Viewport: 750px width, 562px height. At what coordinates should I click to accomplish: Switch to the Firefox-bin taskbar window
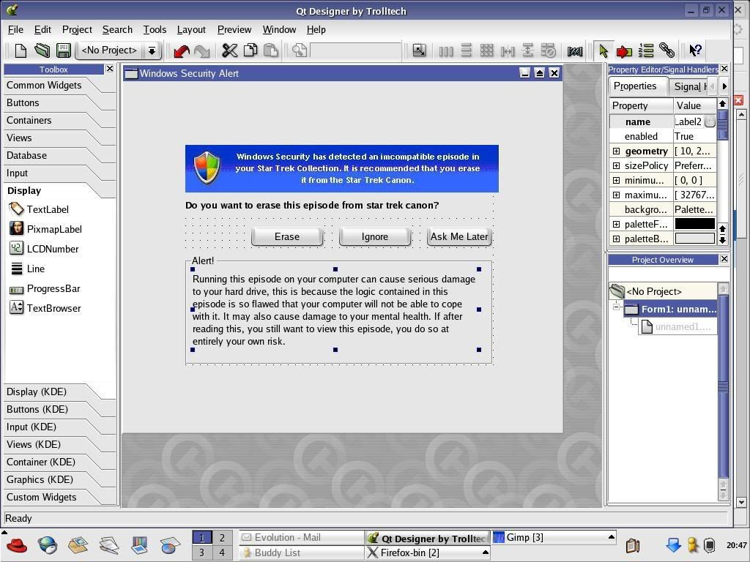tap(427, 553)
